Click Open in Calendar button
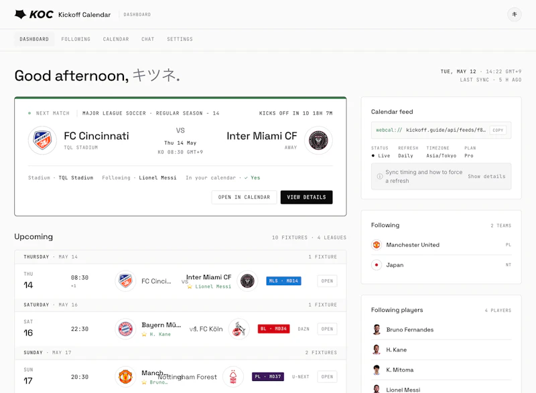 (244, 198)
